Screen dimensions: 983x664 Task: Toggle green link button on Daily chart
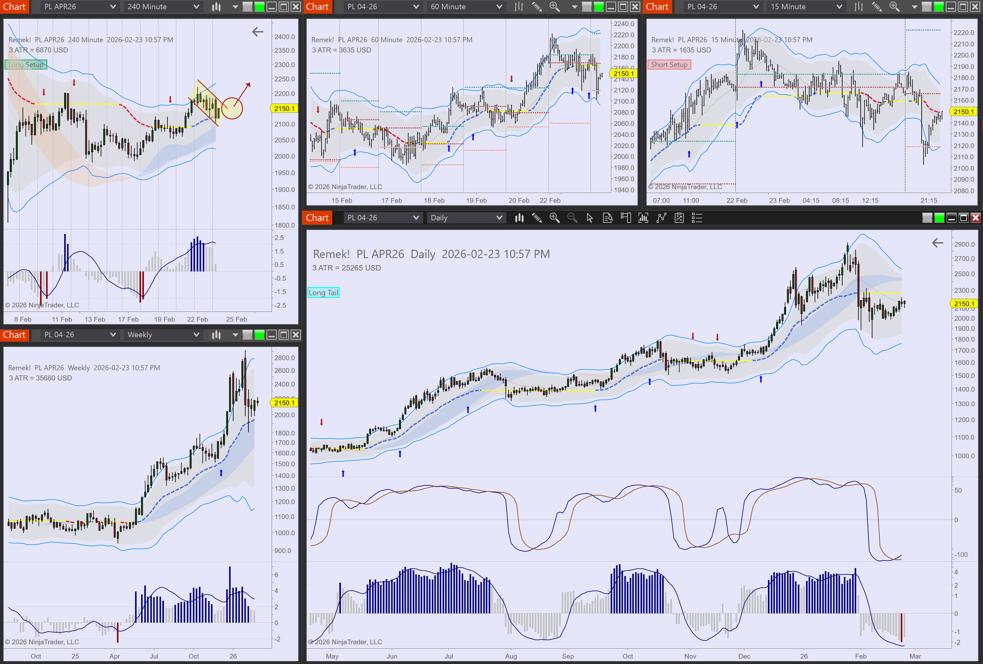(x=939, y=218)
